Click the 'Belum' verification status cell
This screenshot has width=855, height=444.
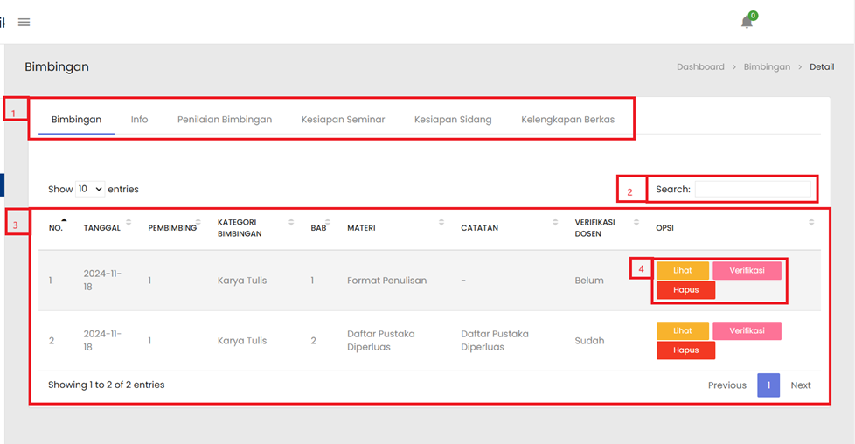[x=589, y=281]
